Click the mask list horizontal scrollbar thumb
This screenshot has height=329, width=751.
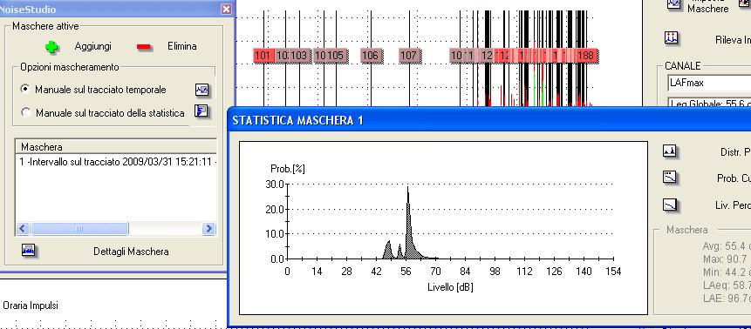tap(79, 229)
